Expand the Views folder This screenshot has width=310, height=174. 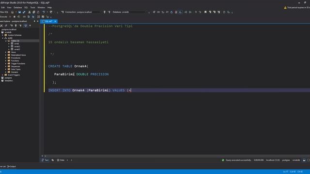coord(6,52)
